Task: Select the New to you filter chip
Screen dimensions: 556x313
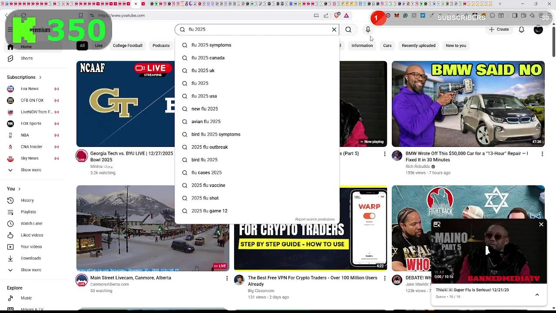Action: pos(456,46)
